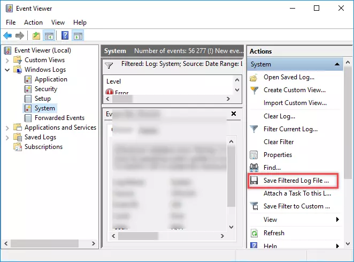354x262 pixels.
Task: Click the Forward arrow toolbar icon
Action: point(20,36)
